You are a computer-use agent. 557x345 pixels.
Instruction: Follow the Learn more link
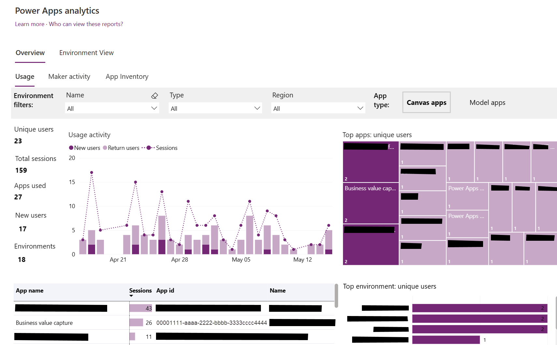point(30,24)
